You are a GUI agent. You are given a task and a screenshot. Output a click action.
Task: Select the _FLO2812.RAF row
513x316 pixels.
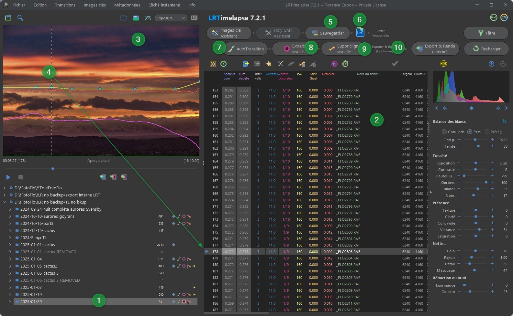click(x=316, y=310)
